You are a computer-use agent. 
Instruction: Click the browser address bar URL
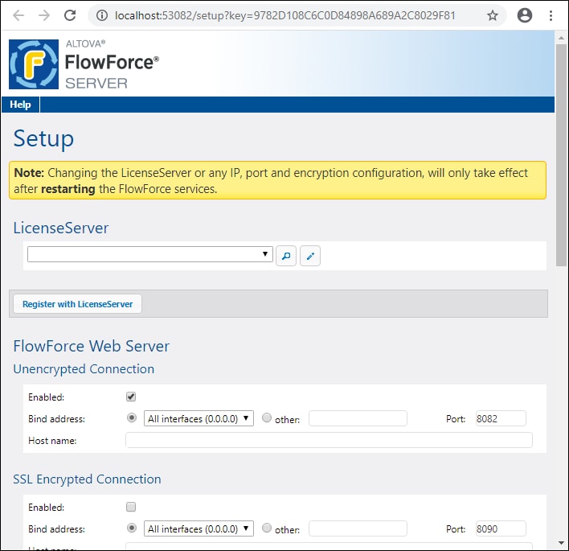click(284, 15)
